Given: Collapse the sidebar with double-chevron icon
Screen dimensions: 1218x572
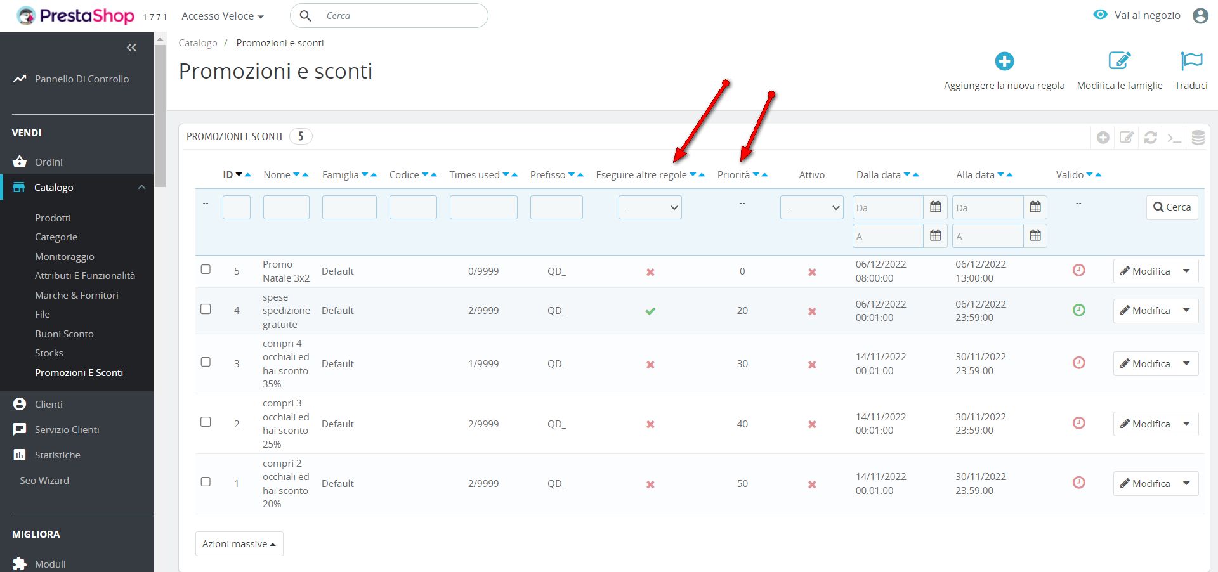Looking at the screenshot, I should [131, 48].
